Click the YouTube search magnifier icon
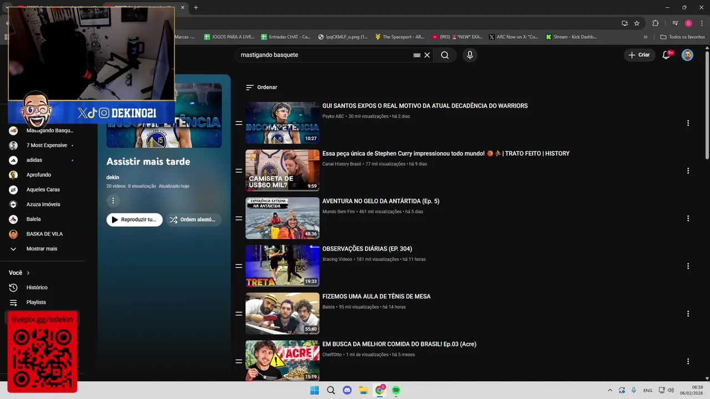This screenshot has width=710, height=399. click(445, 55)
